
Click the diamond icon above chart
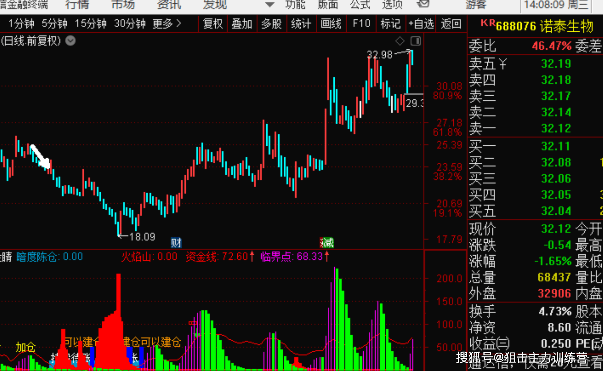[400, 41]
